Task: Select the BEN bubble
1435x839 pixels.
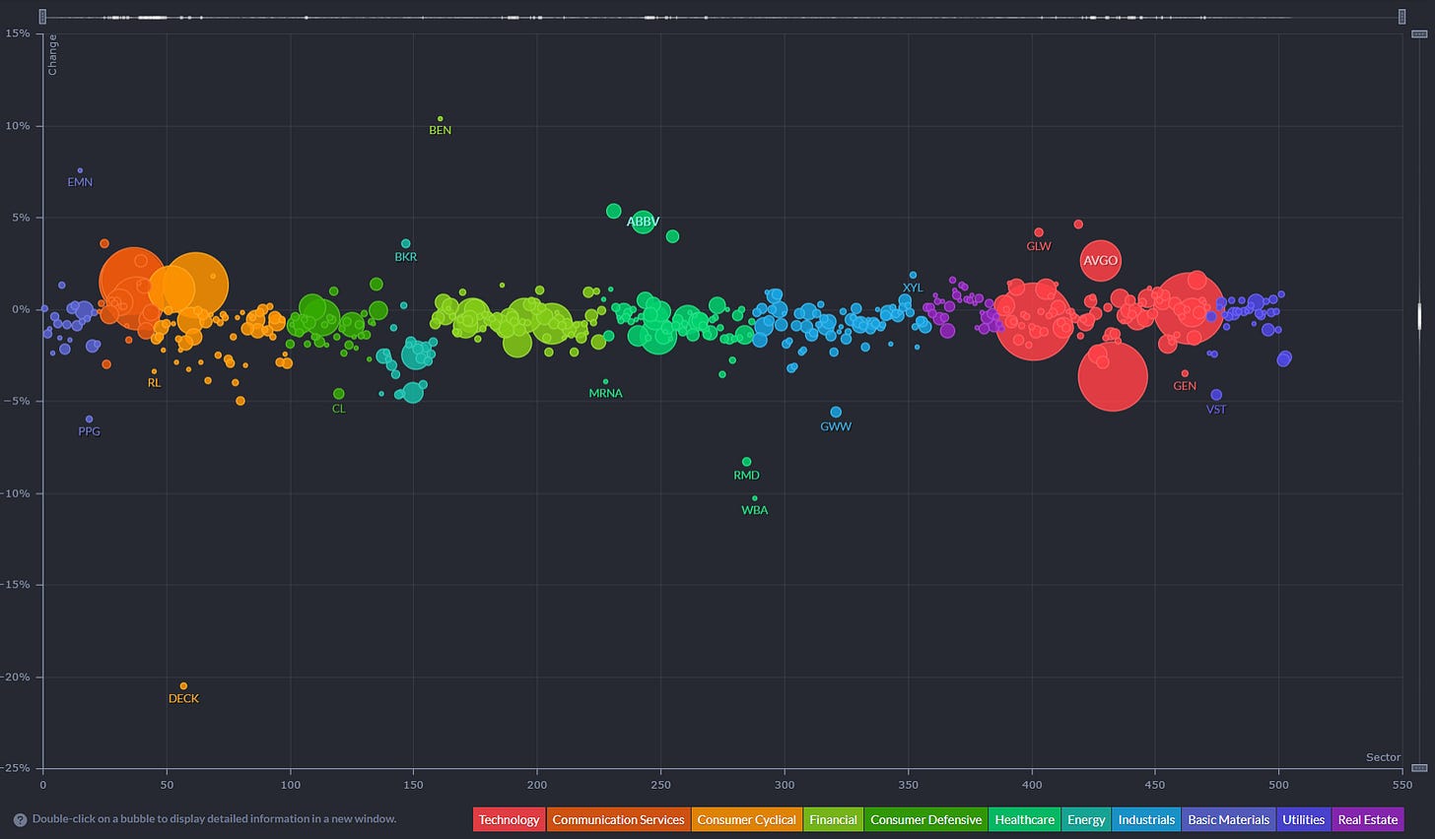Action: [440, 119]
